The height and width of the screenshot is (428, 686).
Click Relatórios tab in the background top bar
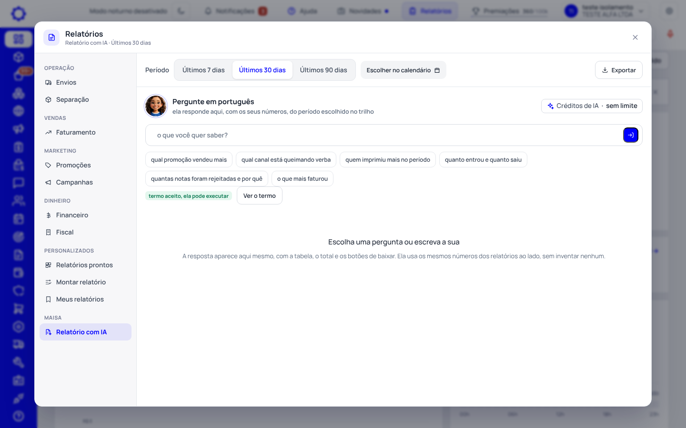click(x=430, y=11)
